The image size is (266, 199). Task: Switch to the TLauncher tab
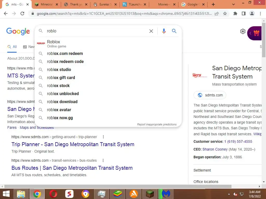pos(135,4)
